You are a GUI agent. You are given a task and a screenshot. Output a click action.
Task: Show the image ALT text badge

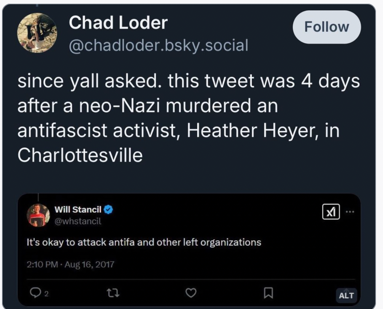point(346,295)
